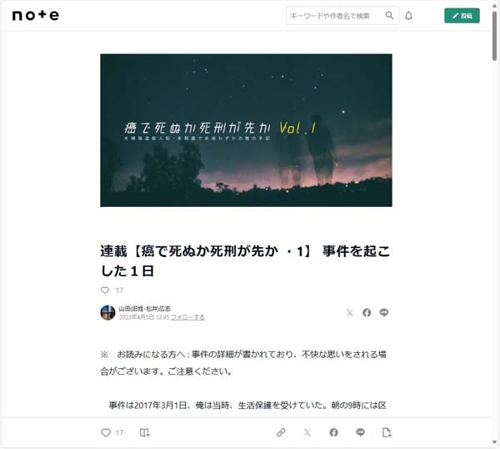Share to LINE beside author info
The height and width of the screenshot is (449, 500).
tap(383, 312)
